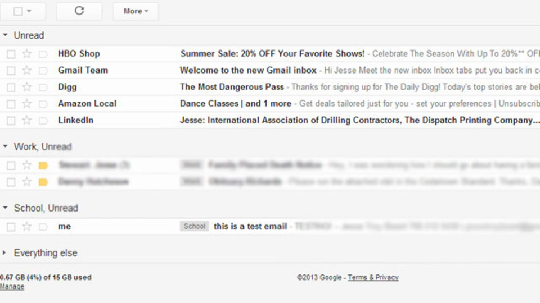Mark the Amazon Local email as important

click(x=43, y=104)
